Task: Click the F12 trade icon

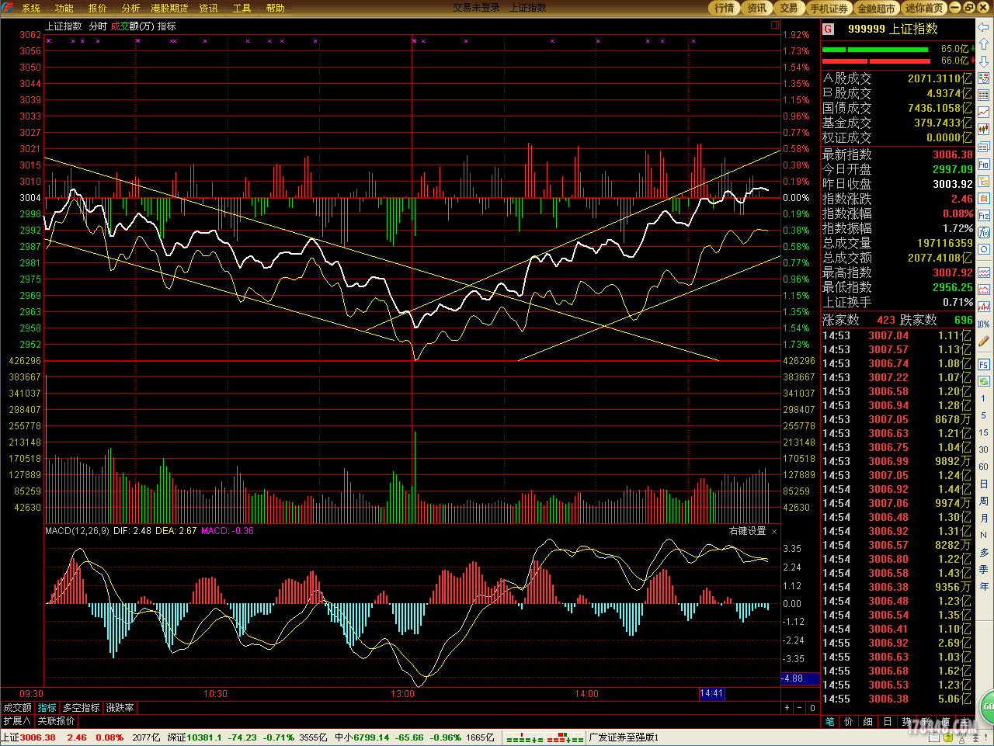Action: click(984, 215)
